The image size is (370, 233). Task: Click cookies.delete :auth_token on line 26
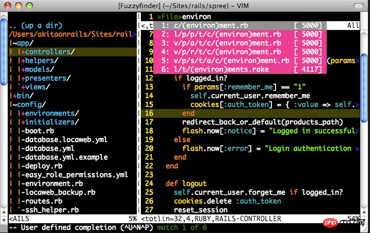pos(228,201)
